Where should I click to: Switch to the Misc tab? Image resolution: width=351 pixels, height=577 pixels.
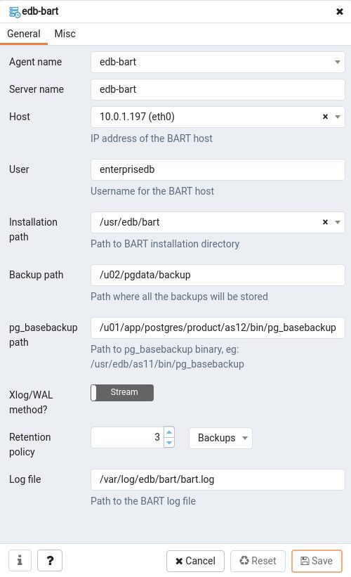[65, 34]
